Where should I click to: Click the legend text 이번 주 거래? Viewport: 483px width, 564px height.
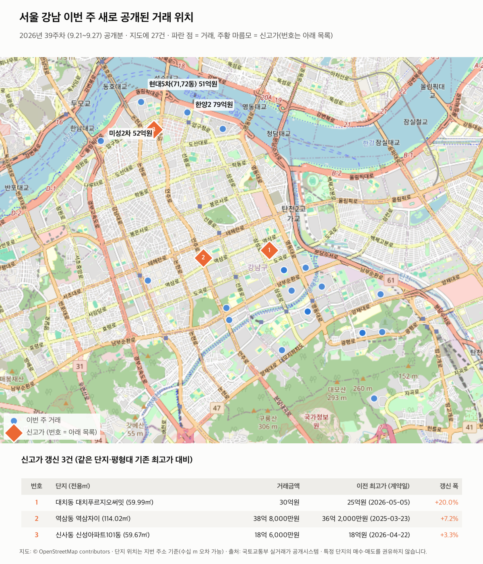(x=43, y=420)
